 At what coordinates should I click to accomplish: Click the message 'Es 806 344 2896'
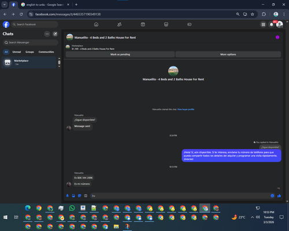pos(83,178)
